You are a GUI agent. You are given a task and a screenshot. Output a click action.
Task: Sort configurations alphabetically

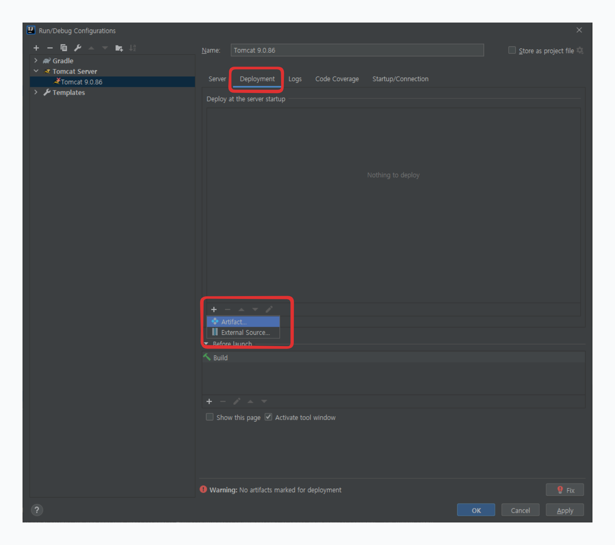click(133, 48)
